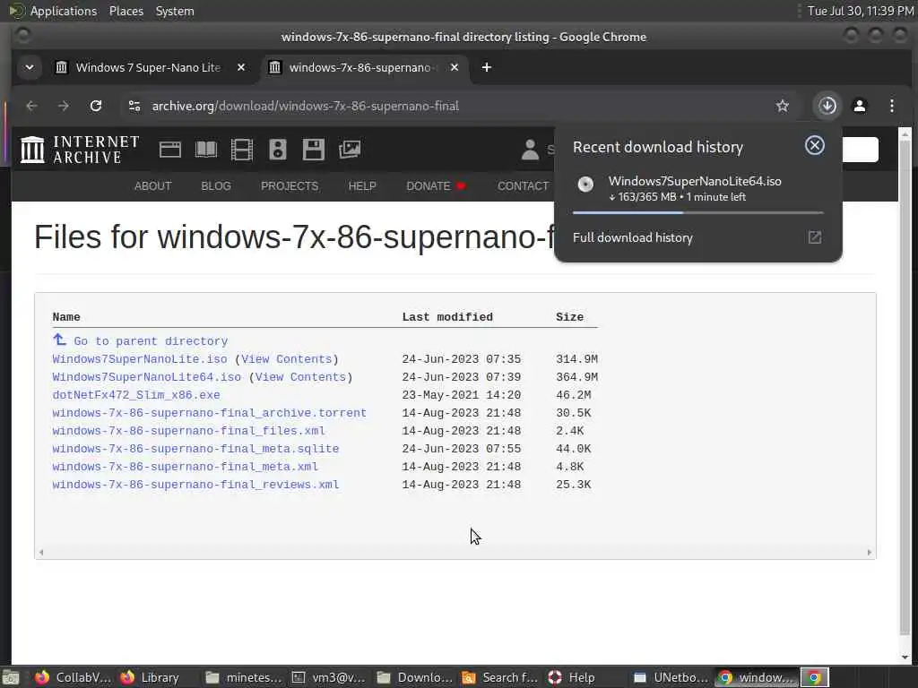The height and width of the screenshot is (688, 918).
Task: Open the Internet Archive home logo
Action: 80,150
